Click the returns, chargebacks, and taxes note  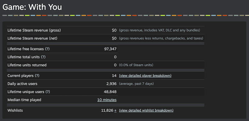tap(161, 38)
